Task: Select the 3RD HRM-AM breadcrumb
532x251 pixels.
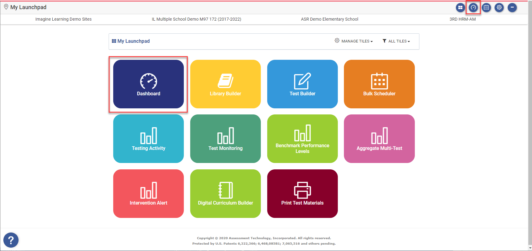Action: (x=463, y=19)
